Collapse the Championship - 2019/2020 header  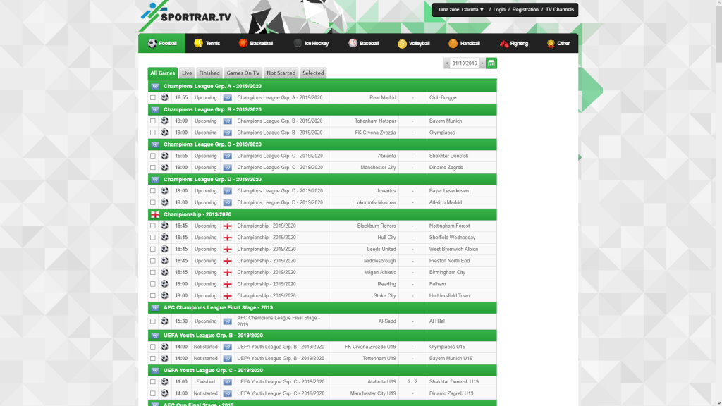click(322, 214)
